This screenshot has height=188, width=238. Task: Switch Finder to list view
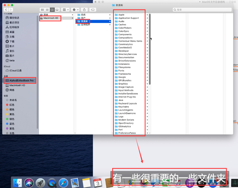[x=47, y=10]
